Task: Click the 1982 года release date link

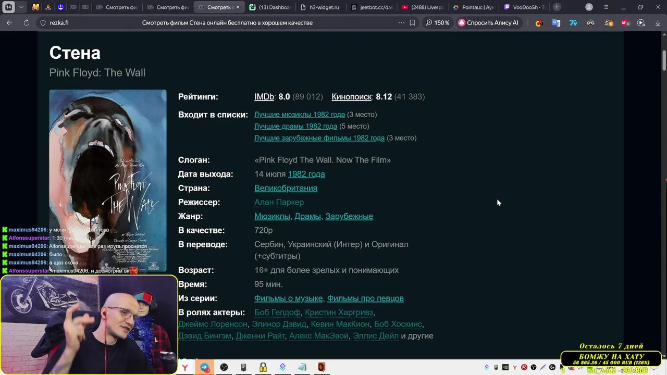Action: tap(306, 174)
